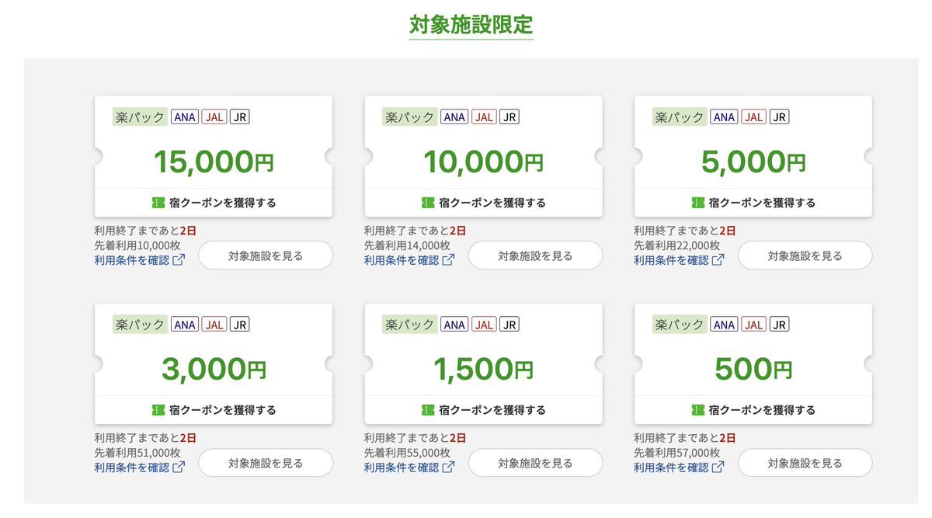This screenshot has width=932, height=518.
Task: Click 楽パック label on 500円 coupon
Action: click(680, 325)
